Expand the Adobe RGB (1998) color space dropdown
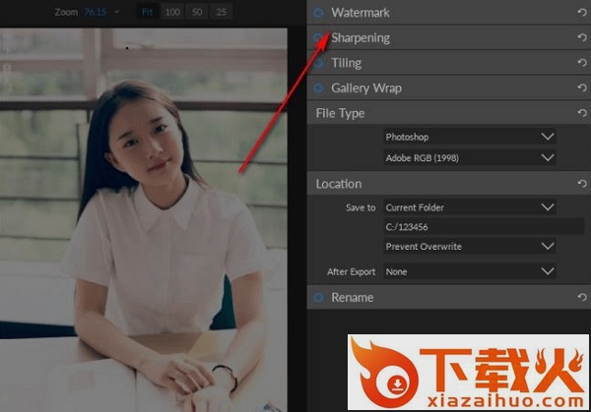 point(470,157)
